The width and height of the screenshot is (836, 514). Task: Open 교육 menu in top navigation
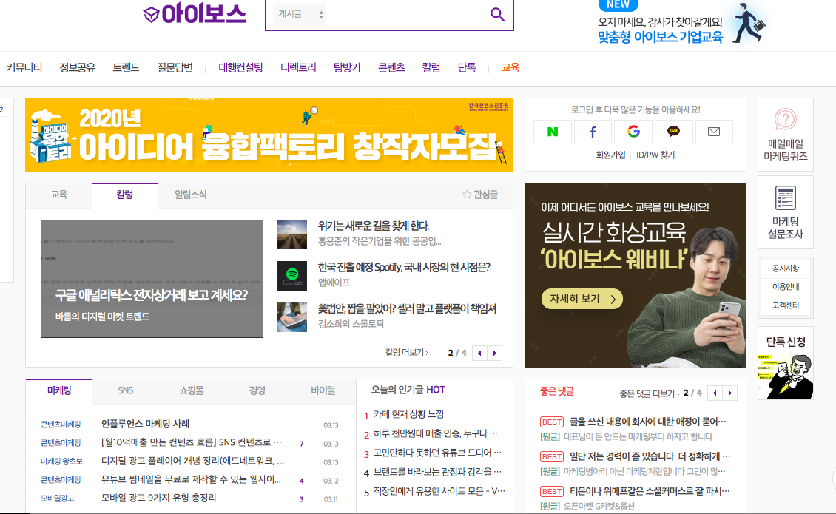(510, 68)
